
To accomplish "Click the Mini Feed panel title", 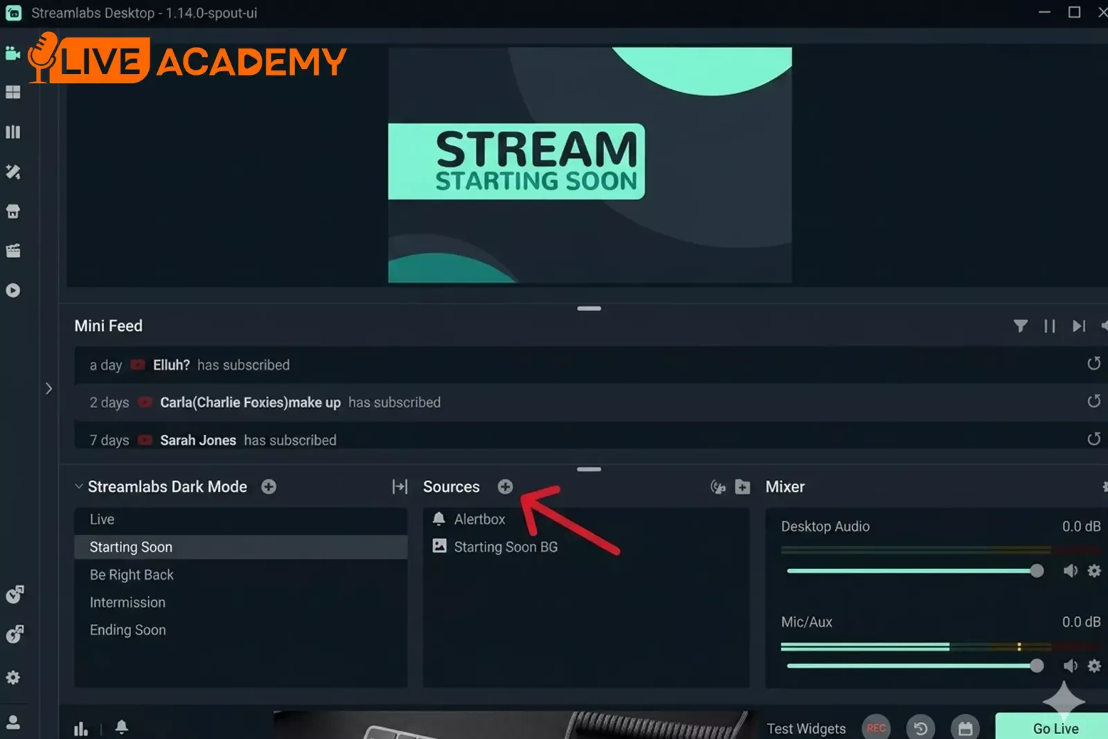I will (109, 326).
